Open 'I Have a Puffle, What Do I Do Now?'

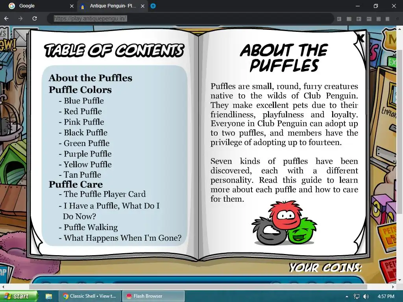click(109, 211)
